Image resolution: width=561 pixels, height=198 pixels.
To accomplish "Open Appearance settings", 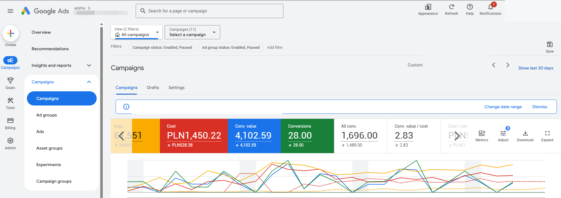I will (x=428, y=9).
